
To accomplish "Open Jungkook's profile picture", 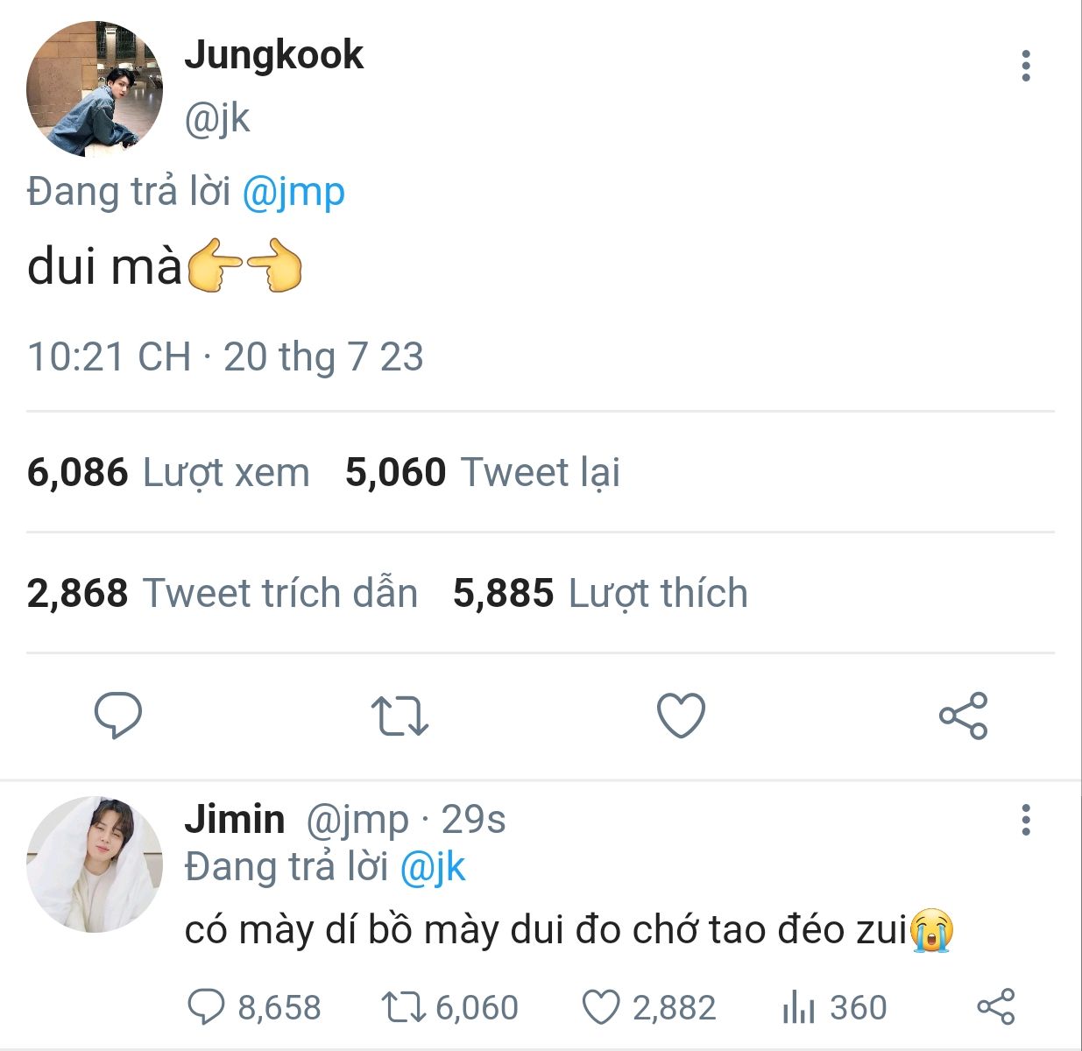I will 95,89.
